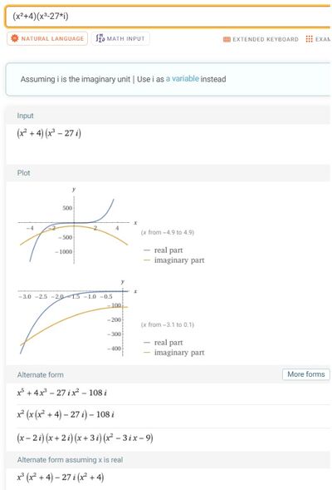The height and width of the screenshot is (490, 332).
Task: Click the Examples grid icon
Action: [309, 39]
